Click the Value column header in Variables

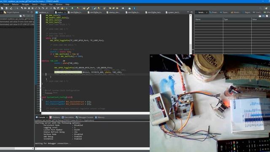pos(261,19)
